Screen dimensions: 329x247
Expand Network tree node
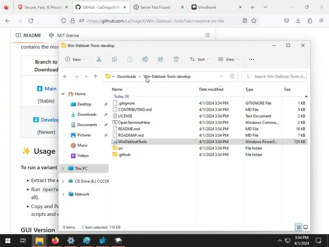coord(63,194)
